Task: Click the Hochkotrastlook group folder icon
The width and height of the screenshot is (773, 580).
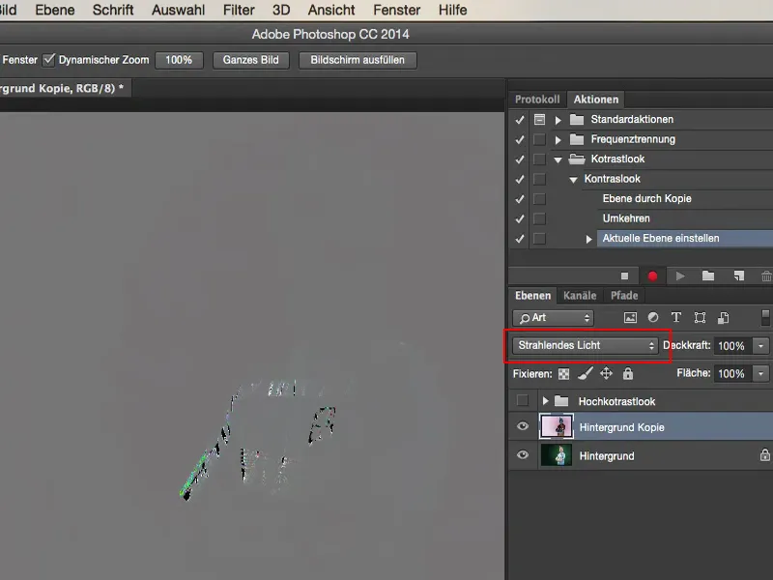Action: (x=561, y=401)
